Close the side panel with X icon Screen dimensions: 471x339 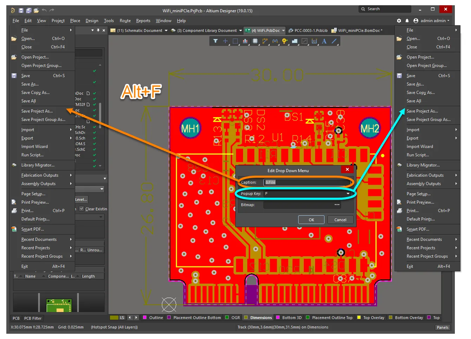coord(104,30)
